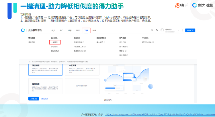The image size is (215, 117).
Task: Click external-link icon beside 投放资质
Action: coord(127,55)
